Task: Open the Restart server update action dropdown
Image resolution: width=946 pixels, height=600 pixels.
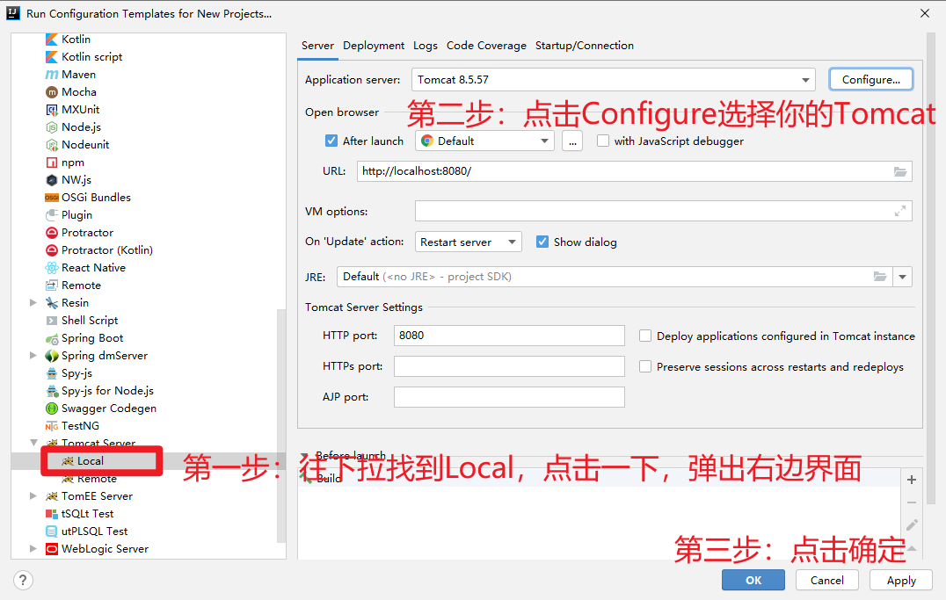Action: 469,242
